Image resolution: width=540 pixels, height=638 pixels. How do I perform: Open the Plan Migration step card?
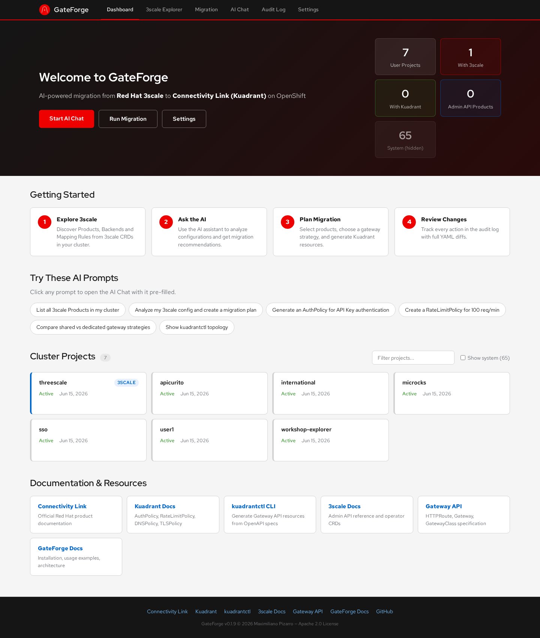331,232
